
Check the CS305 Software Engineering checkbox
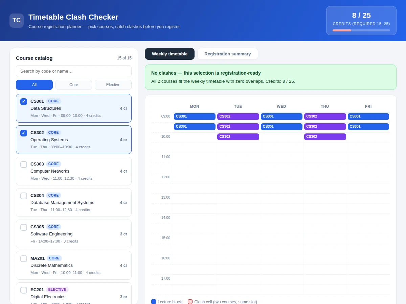pos(24,227)
